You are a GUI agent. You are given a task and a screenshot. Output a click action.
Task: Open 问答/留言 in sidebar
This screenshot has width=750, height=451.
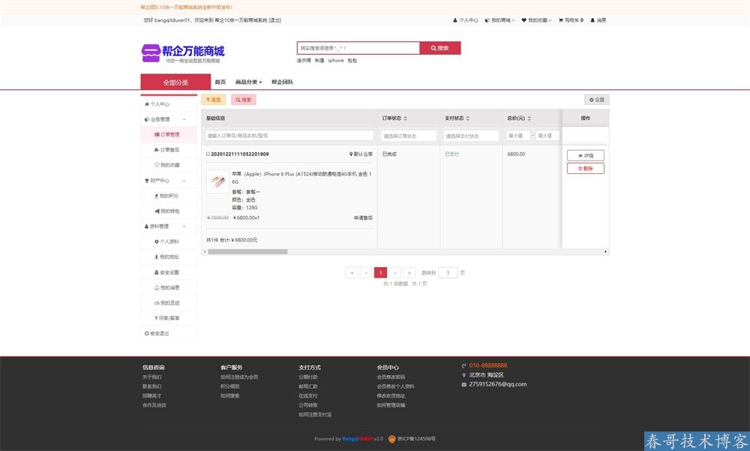(x=169, y=318)
